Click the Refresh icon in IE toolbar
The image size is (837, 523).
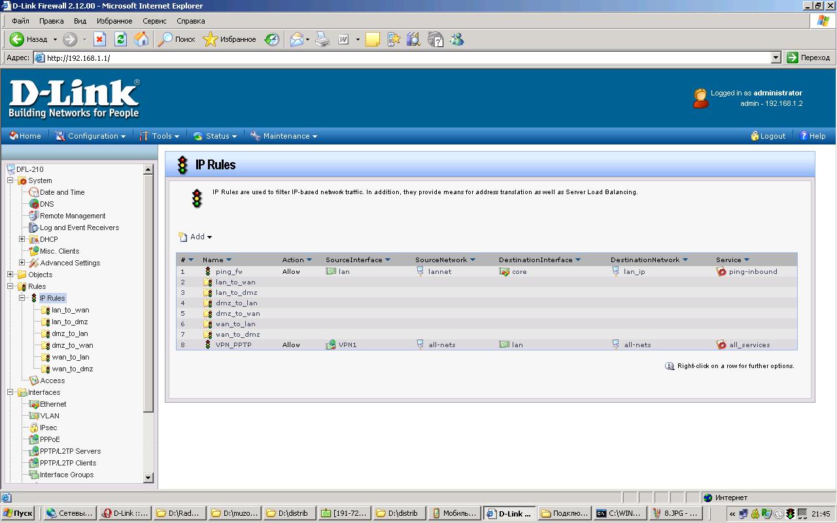coord(120,39)
